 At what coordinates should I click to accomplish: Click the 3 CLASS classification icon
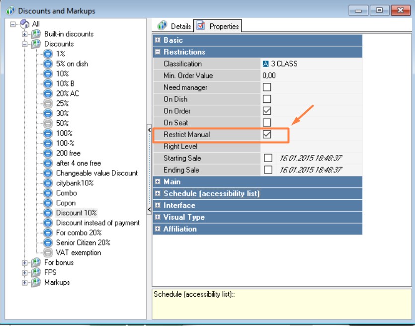(265, 64)
